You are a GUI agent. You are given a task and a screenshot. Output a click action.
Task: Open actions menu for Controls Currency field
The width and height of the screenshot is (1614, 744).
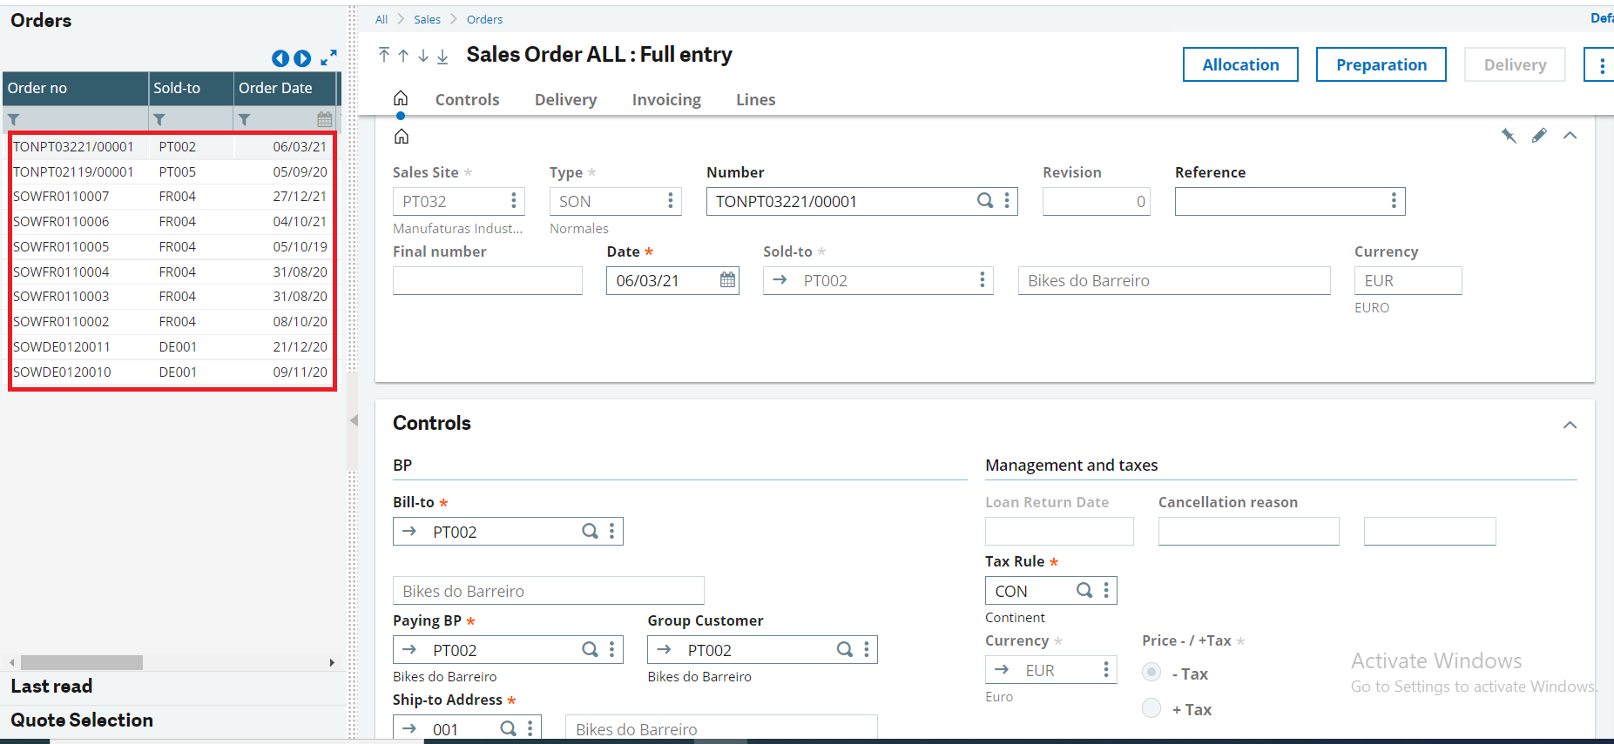tap(1106, 669)
